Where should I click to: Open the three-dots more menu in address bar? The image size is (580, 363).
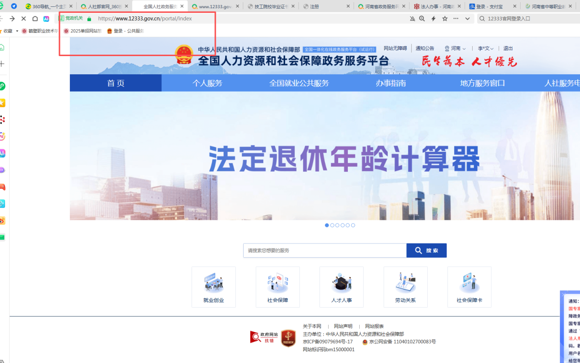point(456,19)
